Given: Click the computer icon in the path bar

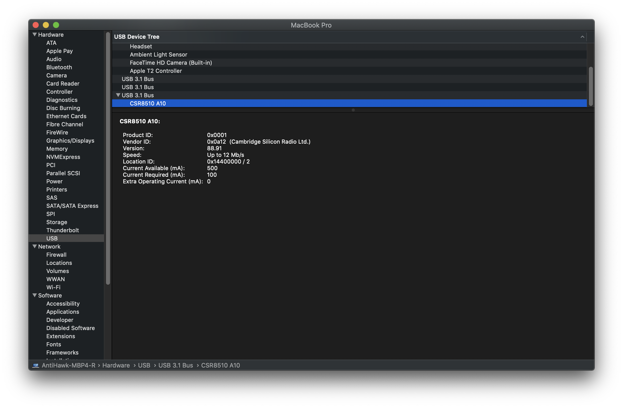Looking at the screenshot, I should point(36,365).
